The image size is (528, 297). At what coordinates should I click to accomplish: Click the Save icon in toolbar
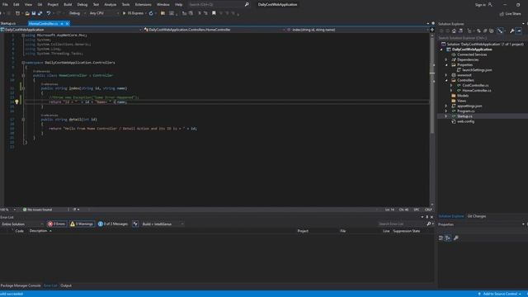pos(34,13)
